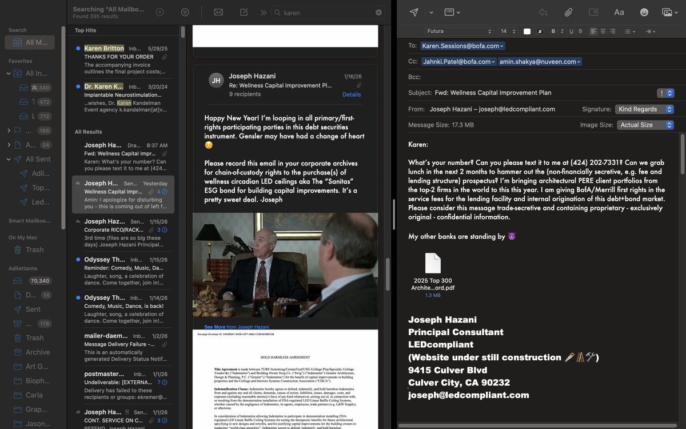
Task: Open the emoji picker smiley icon
Action: click(644, 12)
